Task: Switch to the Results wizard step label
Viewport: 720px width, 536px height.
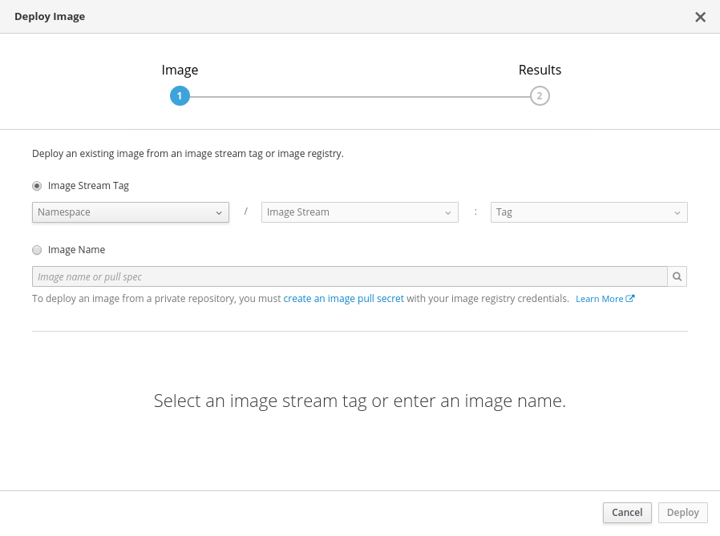Action: click(540, 70)
